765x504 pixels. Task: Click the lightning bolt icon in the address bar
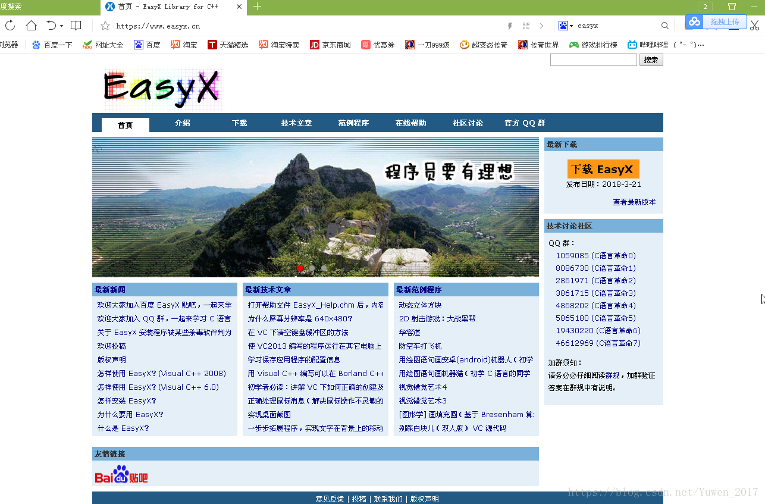(x=510, y=26)
